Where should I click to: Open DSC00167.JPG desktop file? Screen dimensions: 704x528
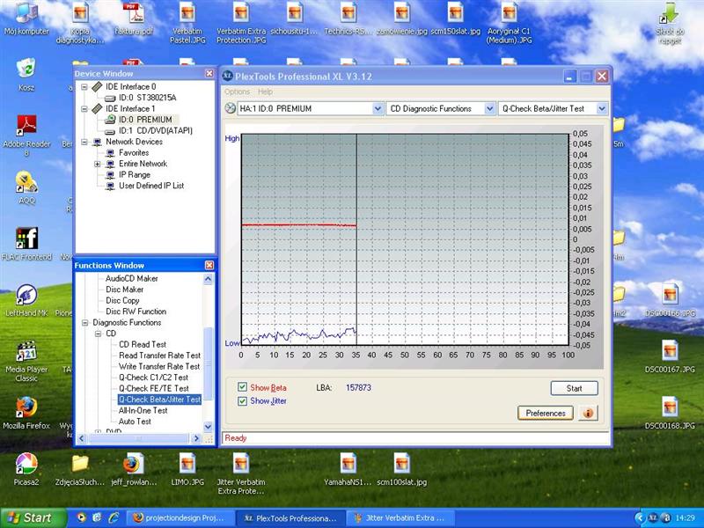pyautogui.click(x=670, y=356)
